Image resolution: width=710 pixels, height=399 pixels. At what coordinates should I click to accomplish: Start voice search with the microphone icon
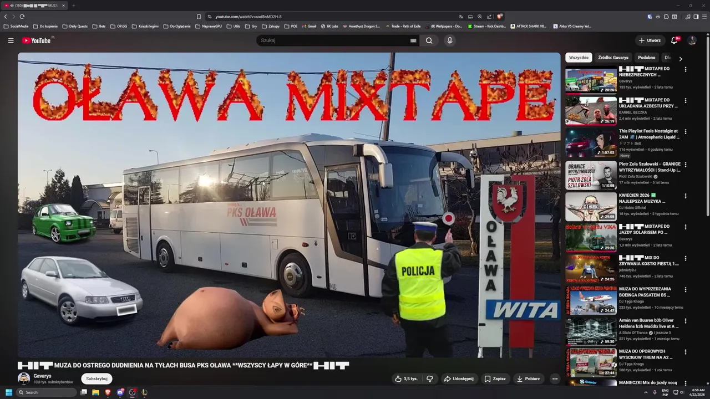pos(450,40)
